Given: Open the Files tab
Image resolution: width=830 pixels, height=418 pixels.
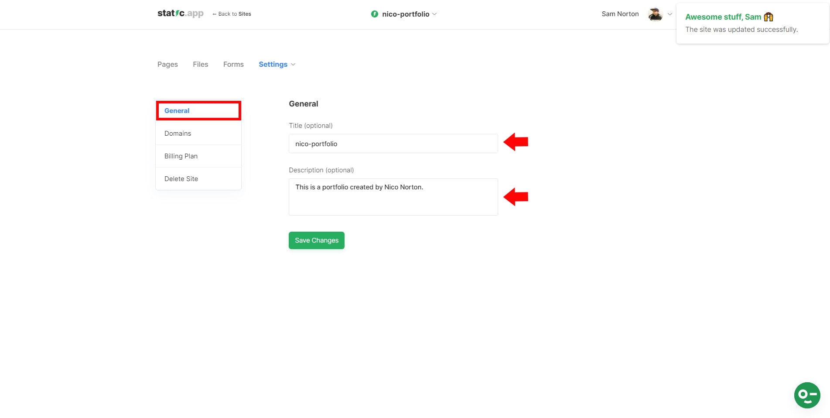Looking at the screenshot, I should click(x=200, y=64).
